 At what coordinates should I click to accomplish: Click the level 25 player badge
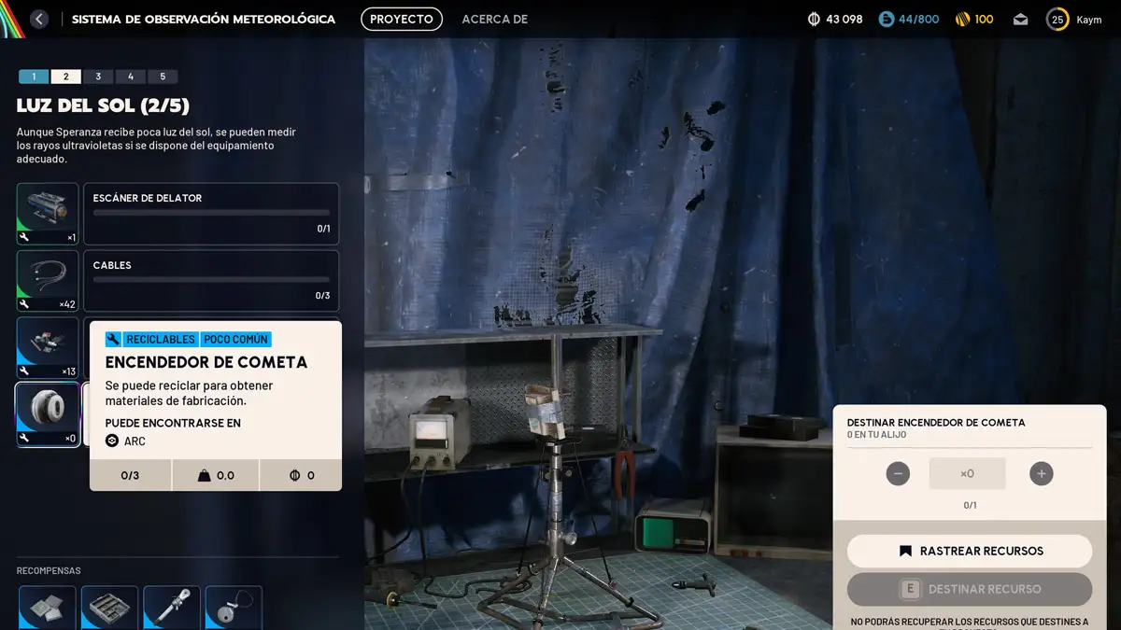coord(1057,19)
